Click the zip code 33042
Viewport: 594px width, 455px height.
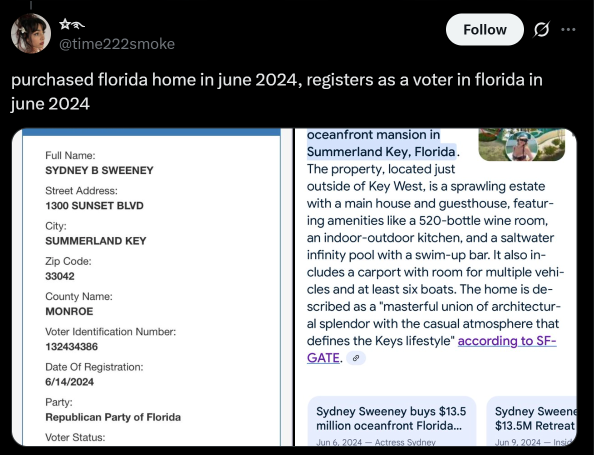point(59,276)
